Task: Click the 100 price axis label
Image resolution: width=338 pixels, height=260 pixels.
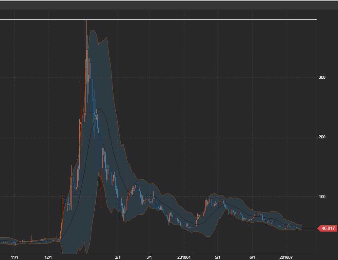Action: pos(322,197)
